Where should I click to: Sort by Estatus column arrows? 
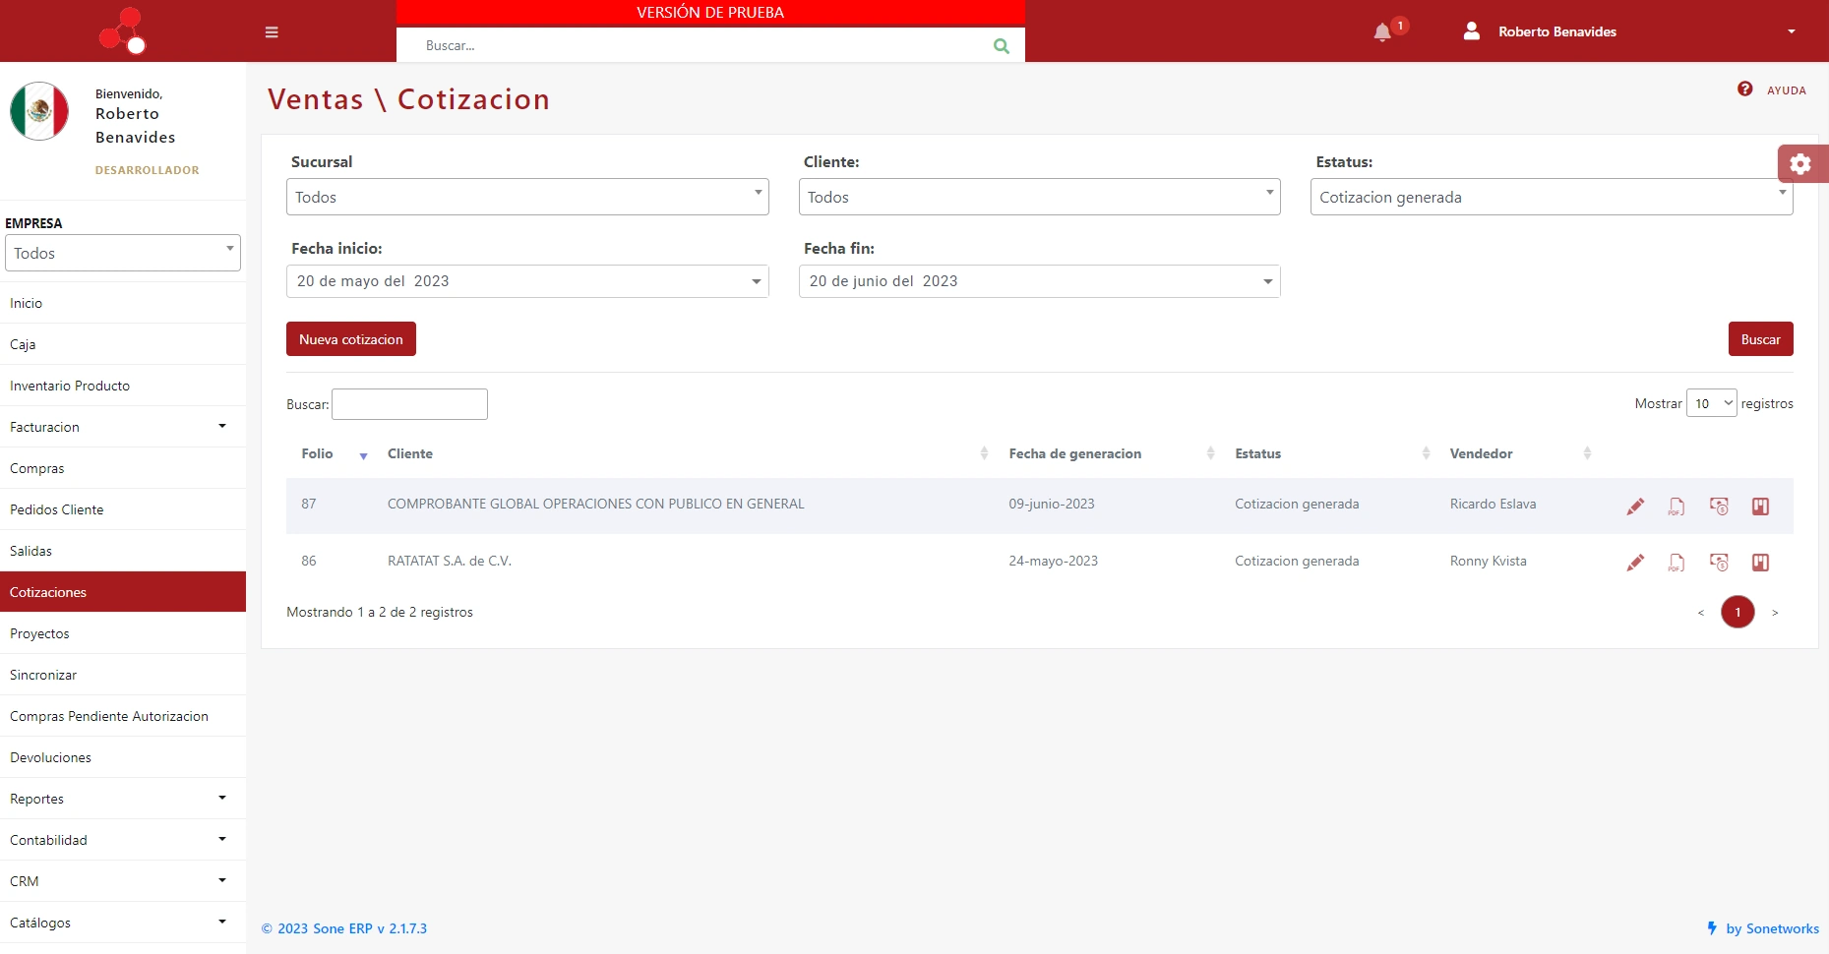1426,453
